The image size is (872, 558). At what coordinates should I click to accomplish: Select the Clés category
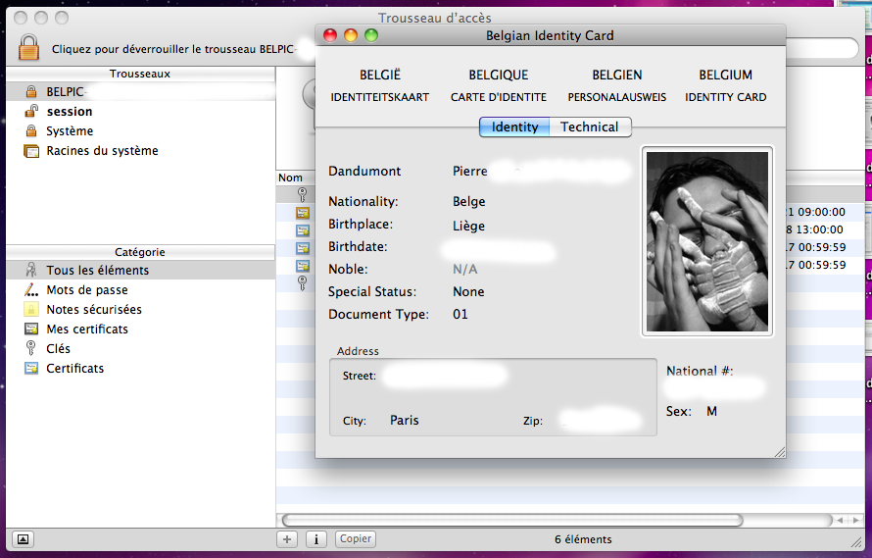pyautogui.click(x=58, y=349)
